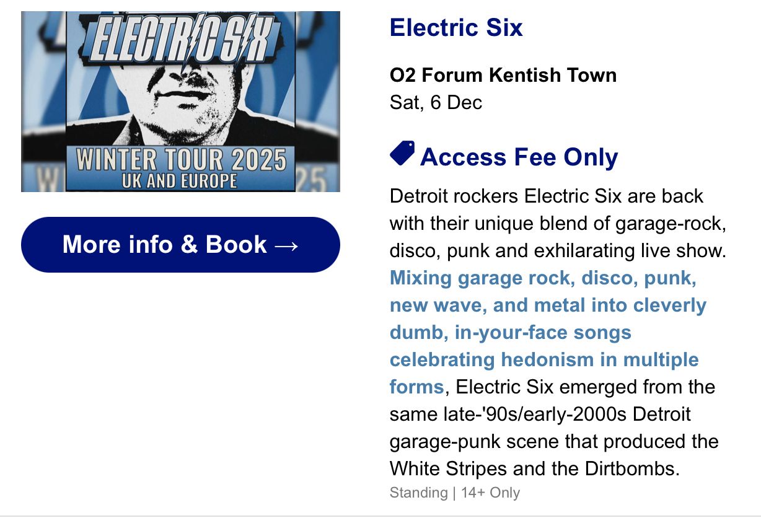The height and width of the screenshot is (518, 761).
Task: Click the arrow on the Book button
Action: click(x=286, y=245)
